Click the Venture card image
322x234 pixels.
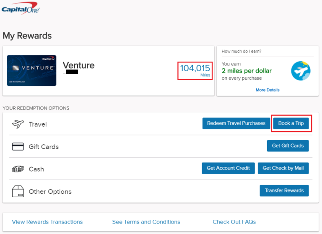(31, 70)
